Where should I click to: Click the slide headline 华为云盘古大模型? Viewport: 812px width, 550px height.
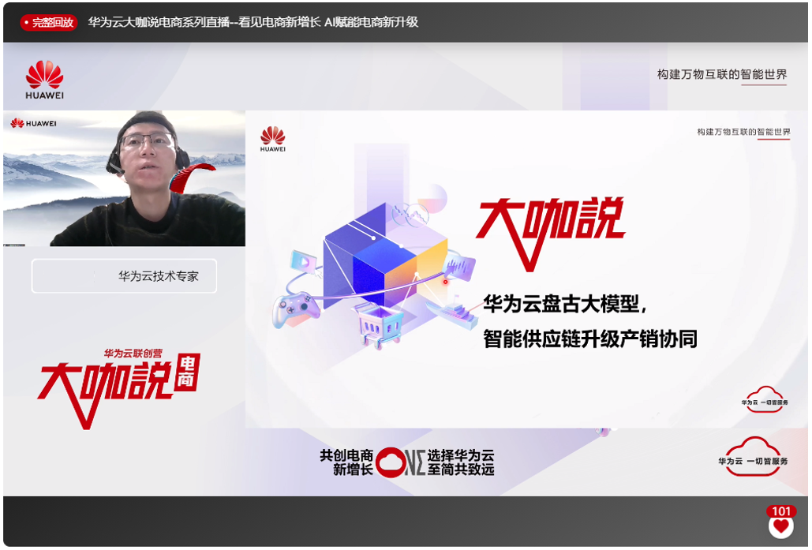pos(564,304)
